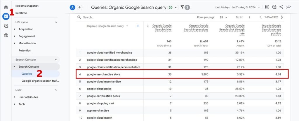299x121 pixels.
Task: Expand the User attributes topic
Action: (15, 97)
